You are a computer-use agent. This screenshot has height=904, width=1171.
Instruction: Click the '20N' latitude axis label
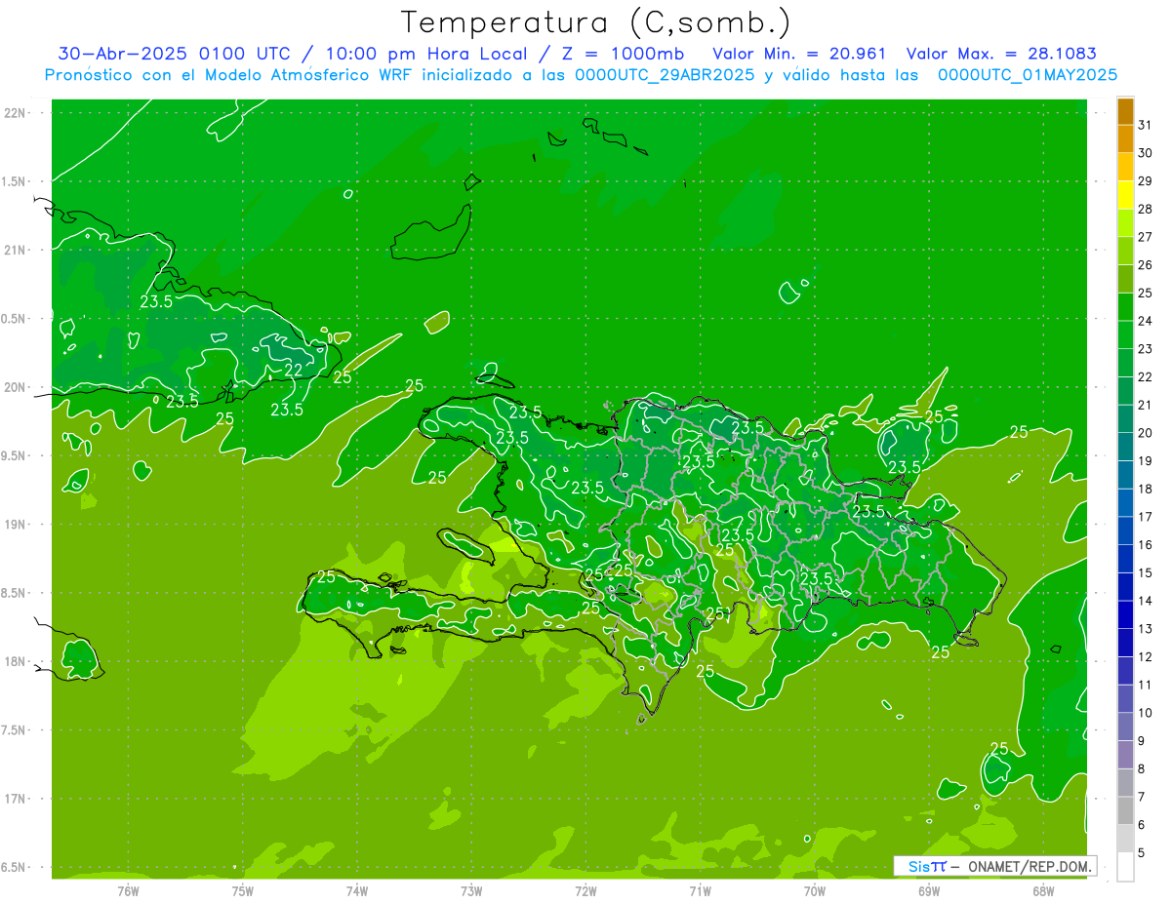coord(15,387)
